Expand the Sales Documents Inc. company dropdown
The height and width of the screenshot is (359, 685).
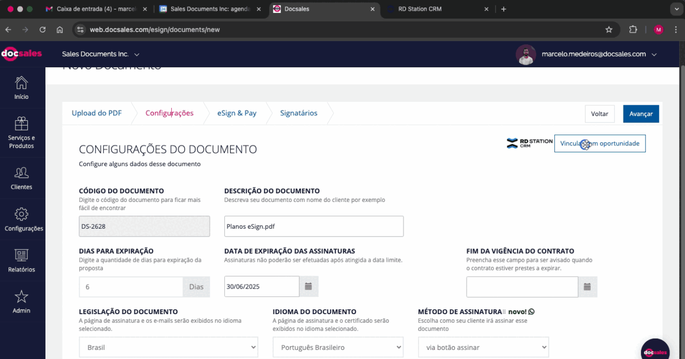(101, 54)
